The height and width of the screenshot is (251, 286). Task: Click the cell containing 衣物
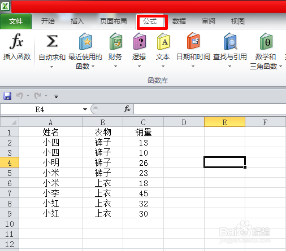pyautogui.click(x=102, y=133)
